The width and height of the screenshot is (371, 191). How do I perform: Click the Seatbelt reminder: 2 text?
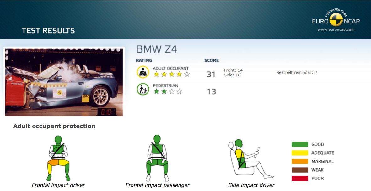297,72
